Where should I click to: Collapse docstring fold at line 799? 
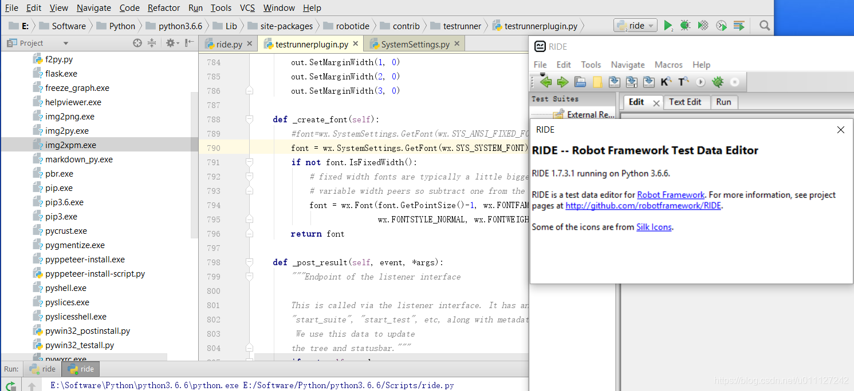pyautogui.click(x=249, y=277)
